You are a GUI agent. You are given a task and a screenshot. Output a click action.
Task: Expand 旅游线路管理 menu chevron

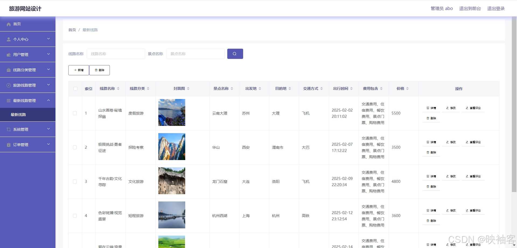click(48, 85)
